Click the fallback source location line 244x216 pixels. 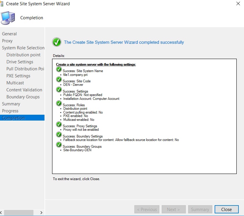coord(121,140)
